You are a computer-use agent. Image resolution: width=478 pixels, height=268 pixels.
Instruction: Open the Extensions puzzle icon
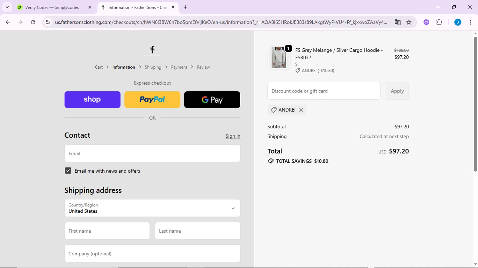coord(439,22)
